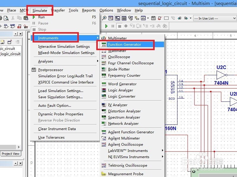The width and height of the screenshot is (237, 177).
Task: Open the Place menu
Action: coord(12,10)
